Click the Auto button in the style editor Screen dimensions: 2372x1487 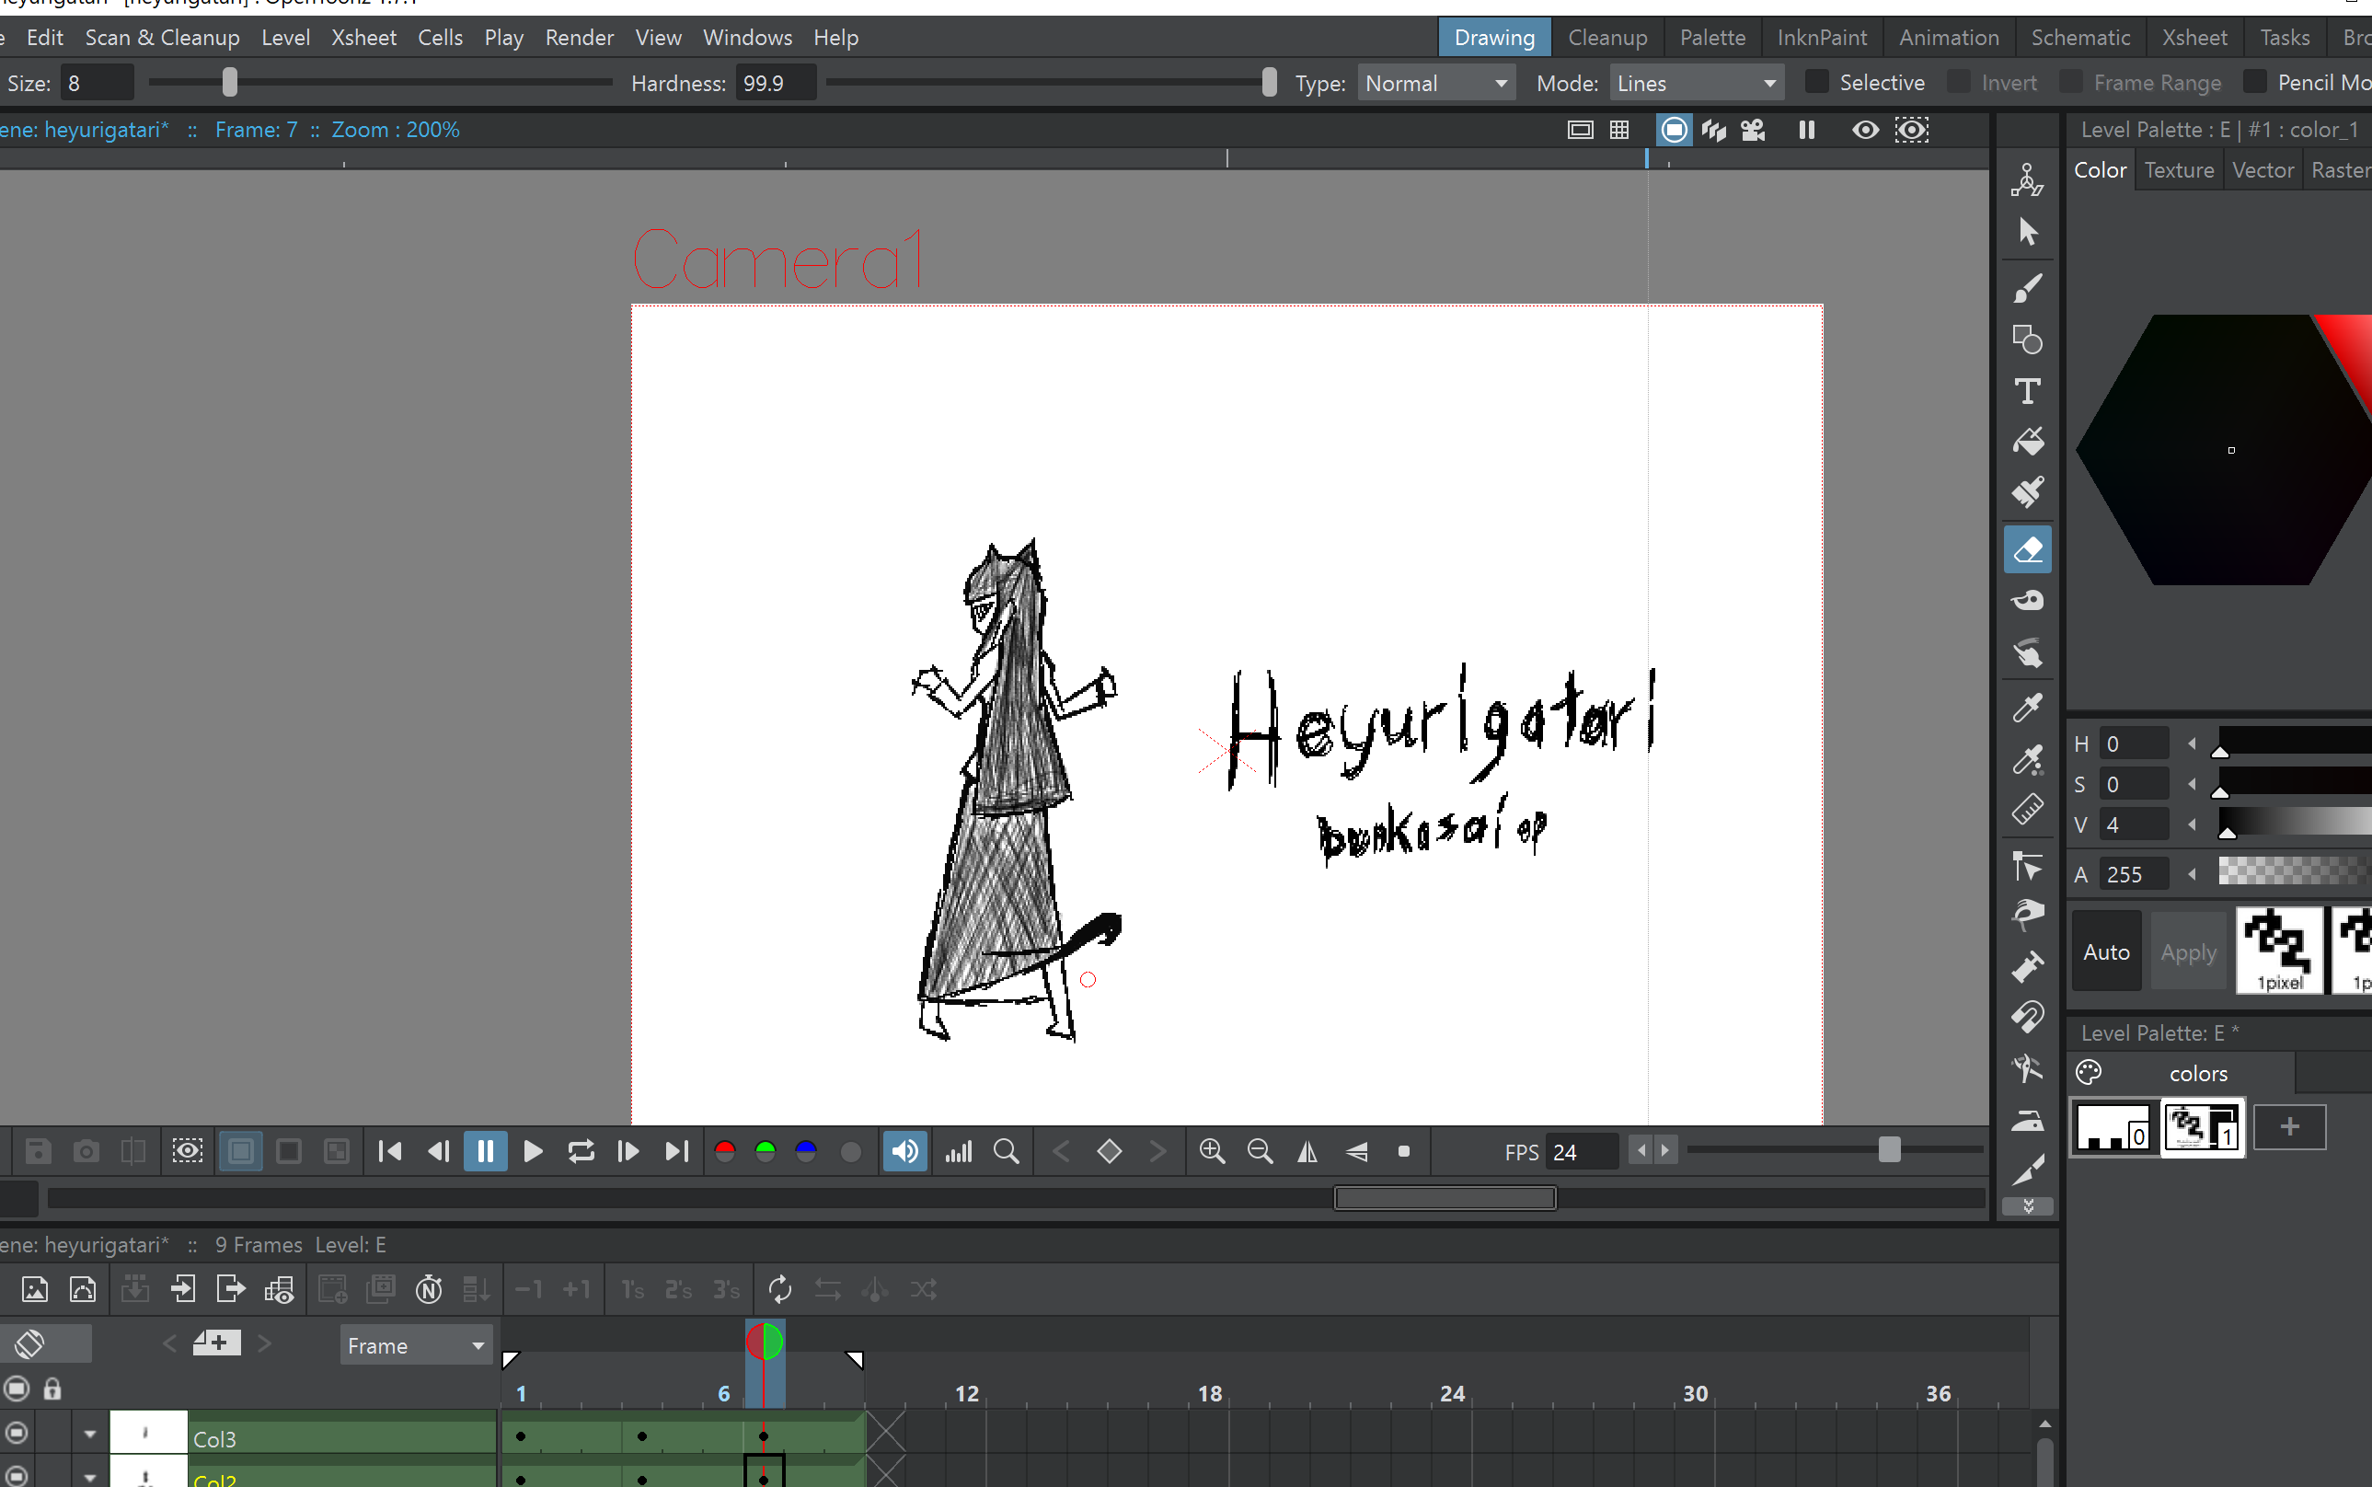click(2106, 951)
